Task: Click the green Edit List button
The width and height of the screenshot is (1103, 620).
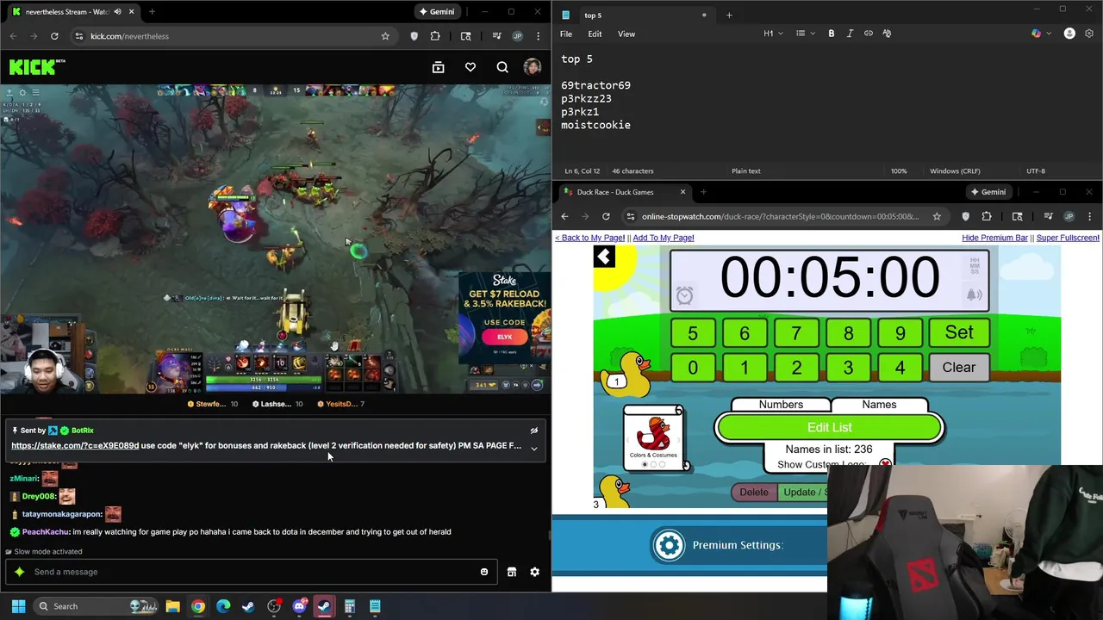Action: (830, 427)
